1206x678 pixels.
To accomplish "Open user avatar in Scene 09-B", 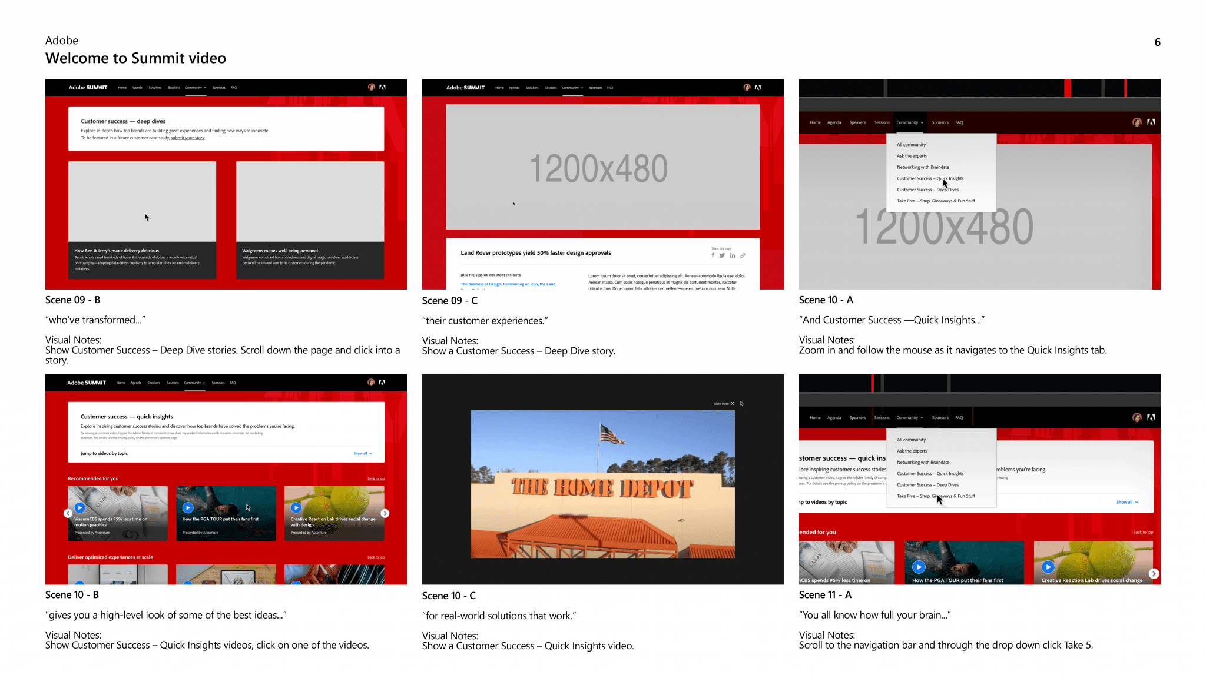I will (x=372, y=87).
